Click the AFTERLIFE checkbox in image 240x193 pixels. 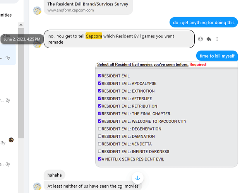(99, 98)
